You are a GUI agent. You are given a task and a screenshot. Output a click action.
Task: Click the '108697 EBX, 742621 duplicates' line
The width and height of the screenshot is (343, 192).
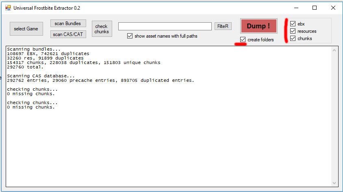point(48,53)
